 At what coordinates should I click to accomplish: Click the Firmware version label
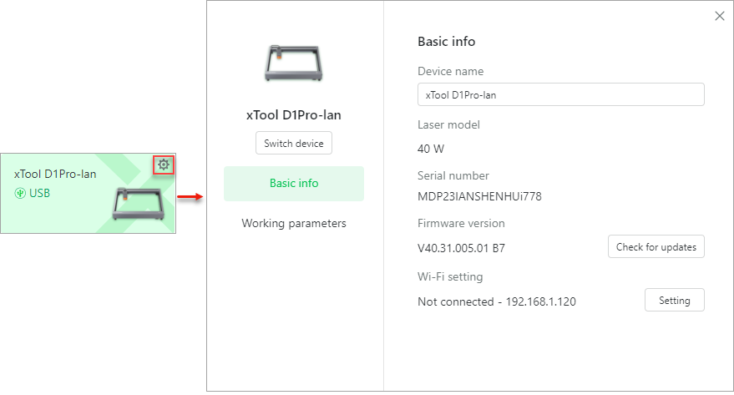point(461,224)
